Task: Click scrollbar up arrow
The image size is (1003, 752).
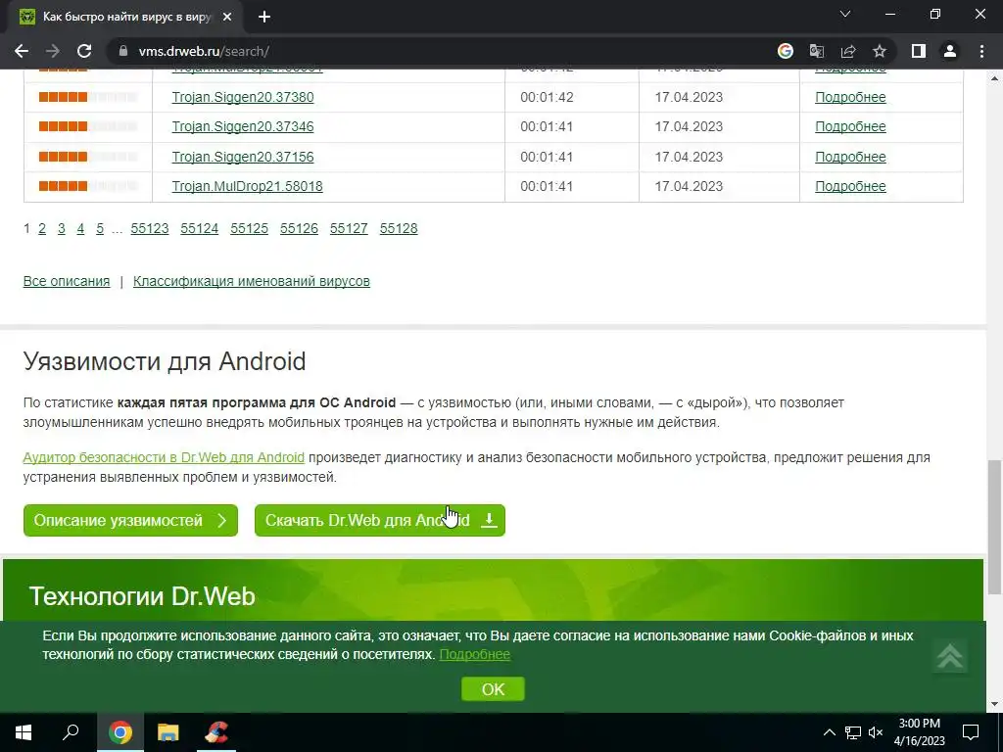Action: [x=994, y=78]
